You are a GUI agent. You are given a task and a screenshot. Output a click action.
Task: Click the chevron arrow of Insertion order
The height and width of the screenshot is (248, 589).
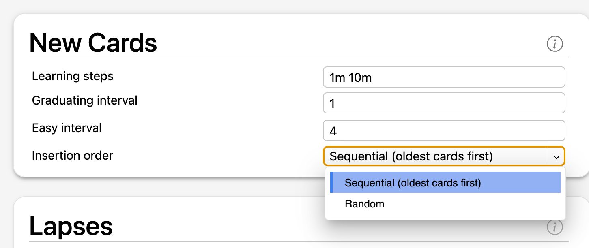tap(556, 156)
